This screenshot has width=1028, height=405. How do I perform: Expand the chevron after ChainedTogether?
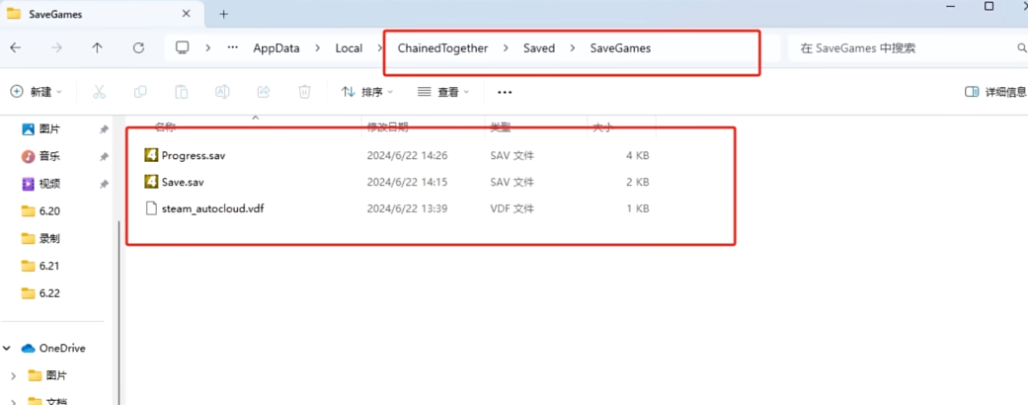[506, 47]
